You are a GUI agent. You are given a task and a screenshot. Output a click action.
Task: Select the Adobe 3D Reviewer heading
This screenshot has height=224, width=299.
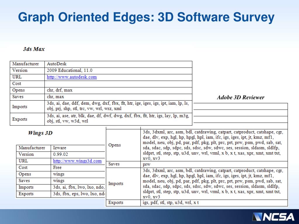(x=240, y=97)
